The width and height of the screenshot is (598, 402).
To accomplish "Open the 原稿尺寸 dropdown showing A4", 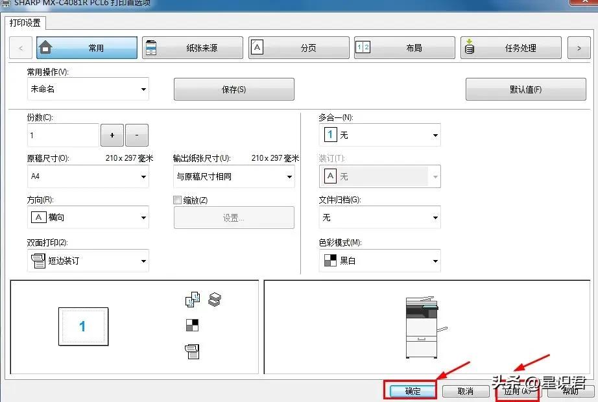I will point(88,176).
